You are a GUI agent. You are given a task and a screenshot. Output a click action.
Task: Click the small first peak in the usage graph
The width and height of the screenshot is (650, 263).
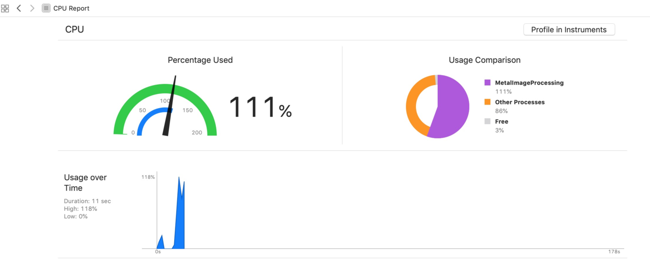point(161,242)
